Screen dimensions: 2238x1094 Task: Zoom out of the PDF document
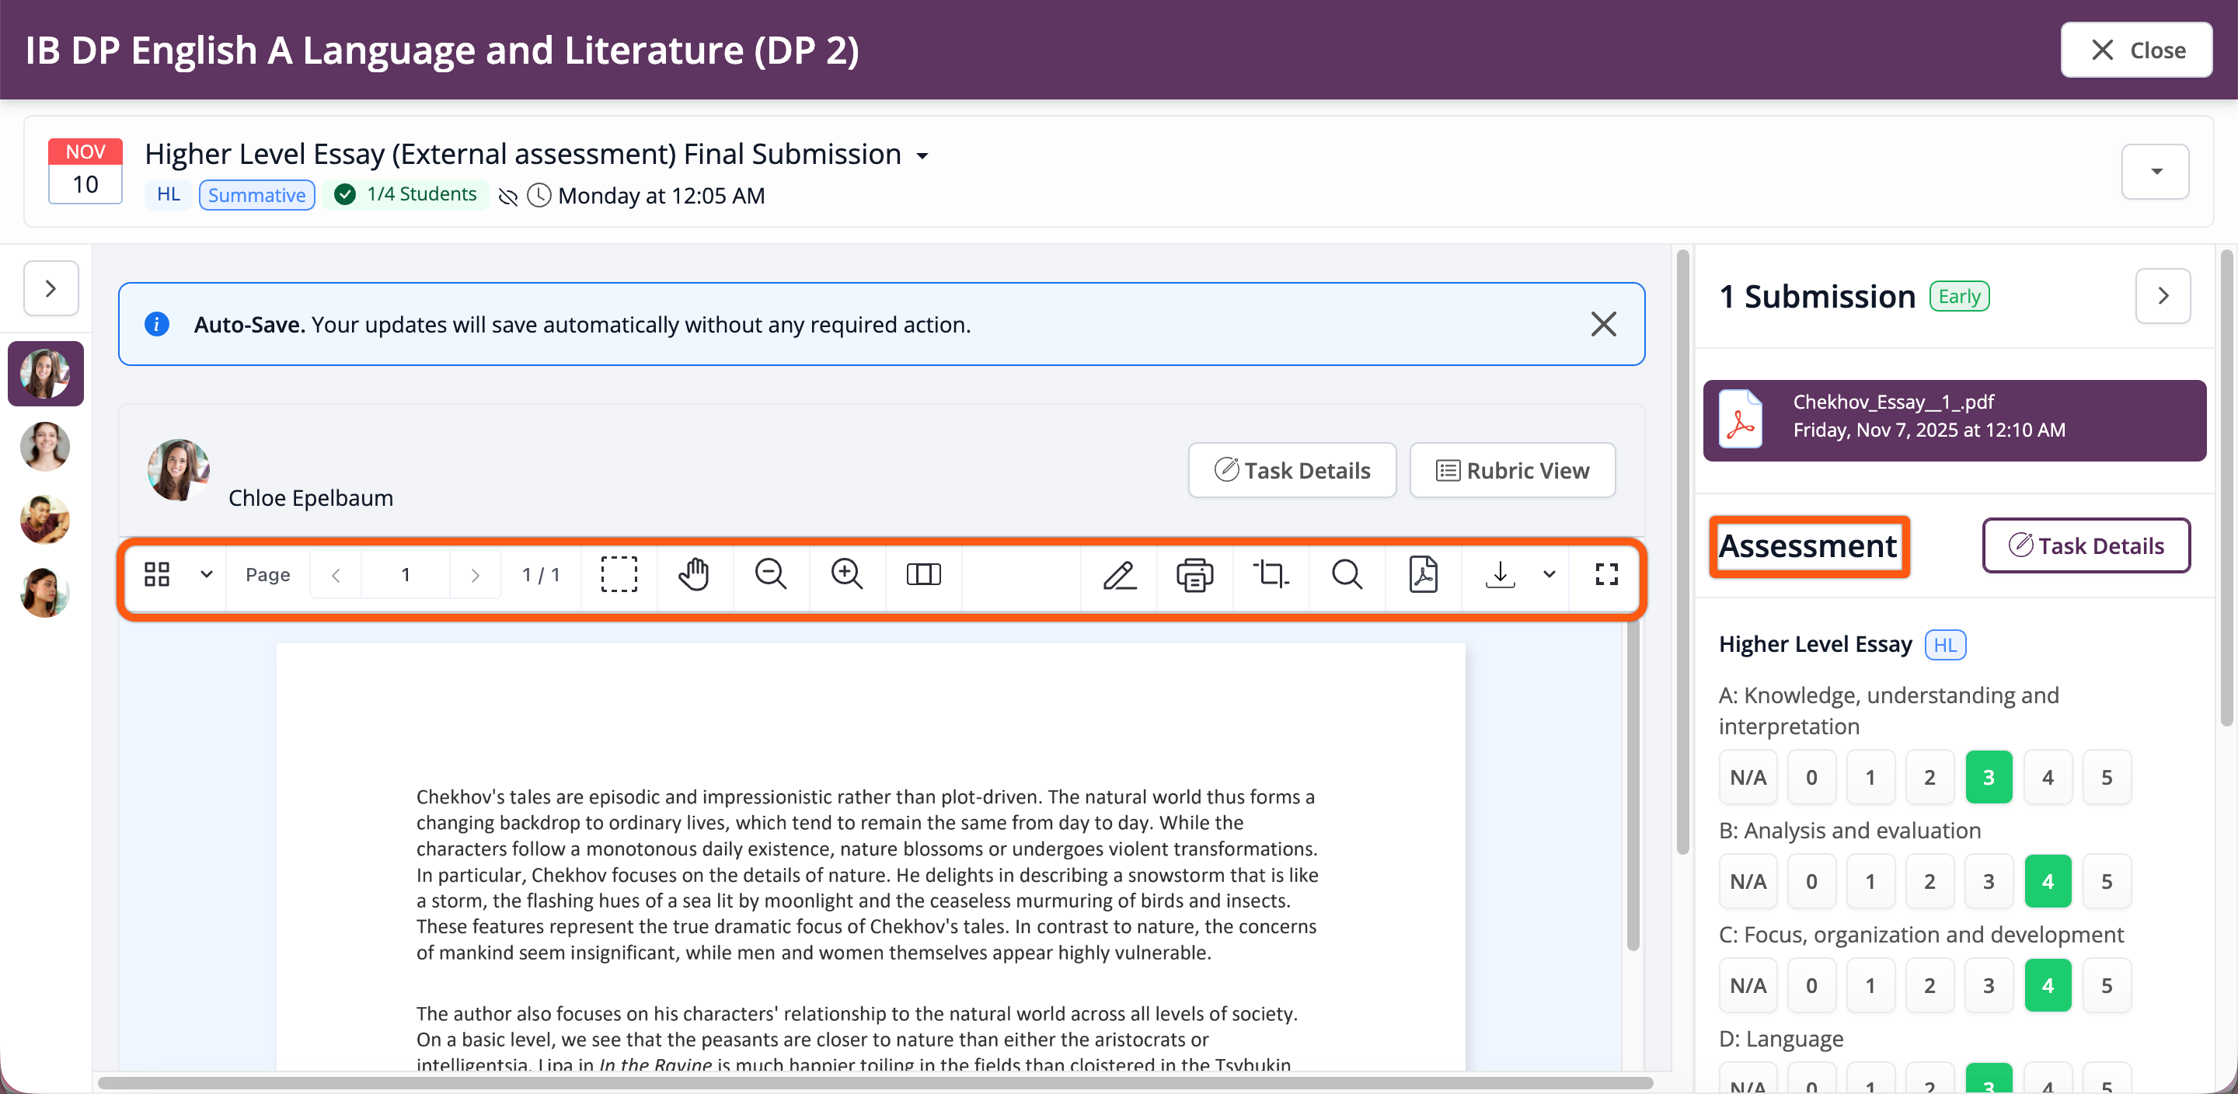coord(770,574)
